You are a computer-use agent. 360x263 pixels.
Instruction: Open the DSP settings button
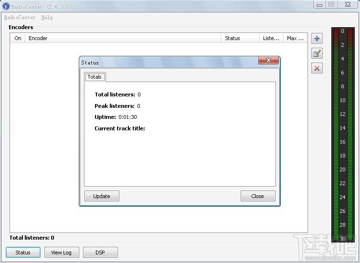point(100,252)
